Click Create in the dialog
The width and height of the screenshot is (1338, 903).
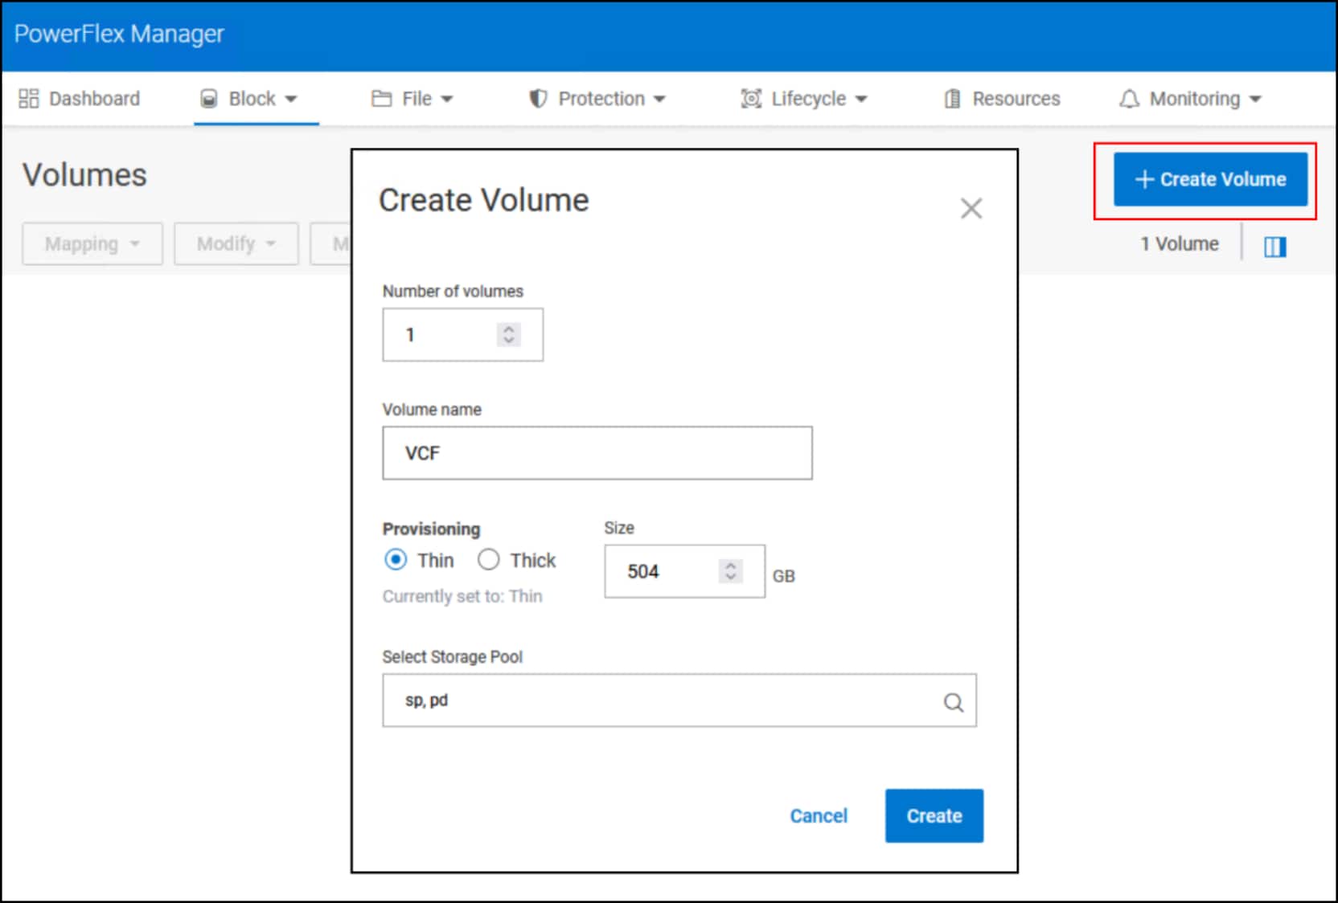[934, 815]
